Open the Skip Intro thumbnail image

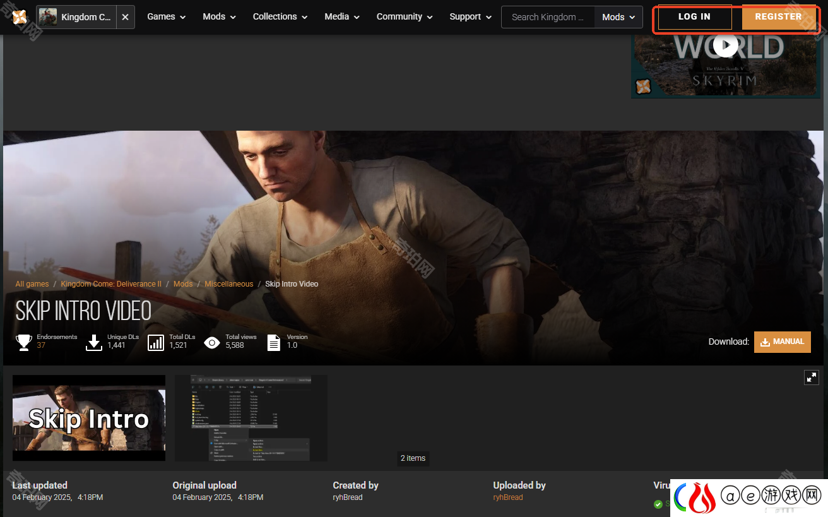pyautogui.click(x=89, y=418)
